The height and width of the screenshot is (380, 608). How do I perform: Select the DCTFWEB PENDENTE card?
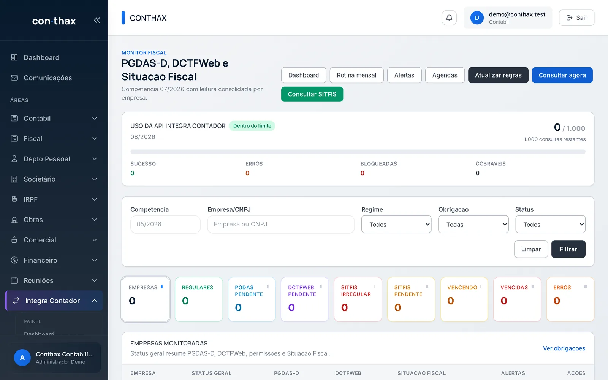coord(305,299)
